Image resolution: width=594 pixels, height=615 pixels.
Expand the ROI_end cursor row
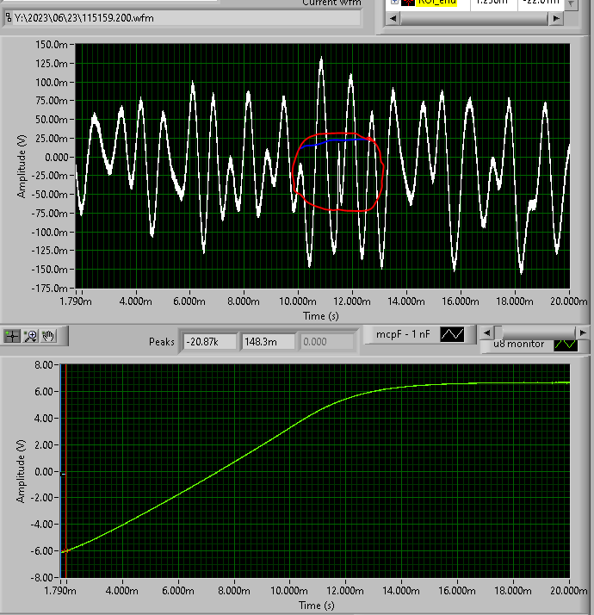pos(394,3)
